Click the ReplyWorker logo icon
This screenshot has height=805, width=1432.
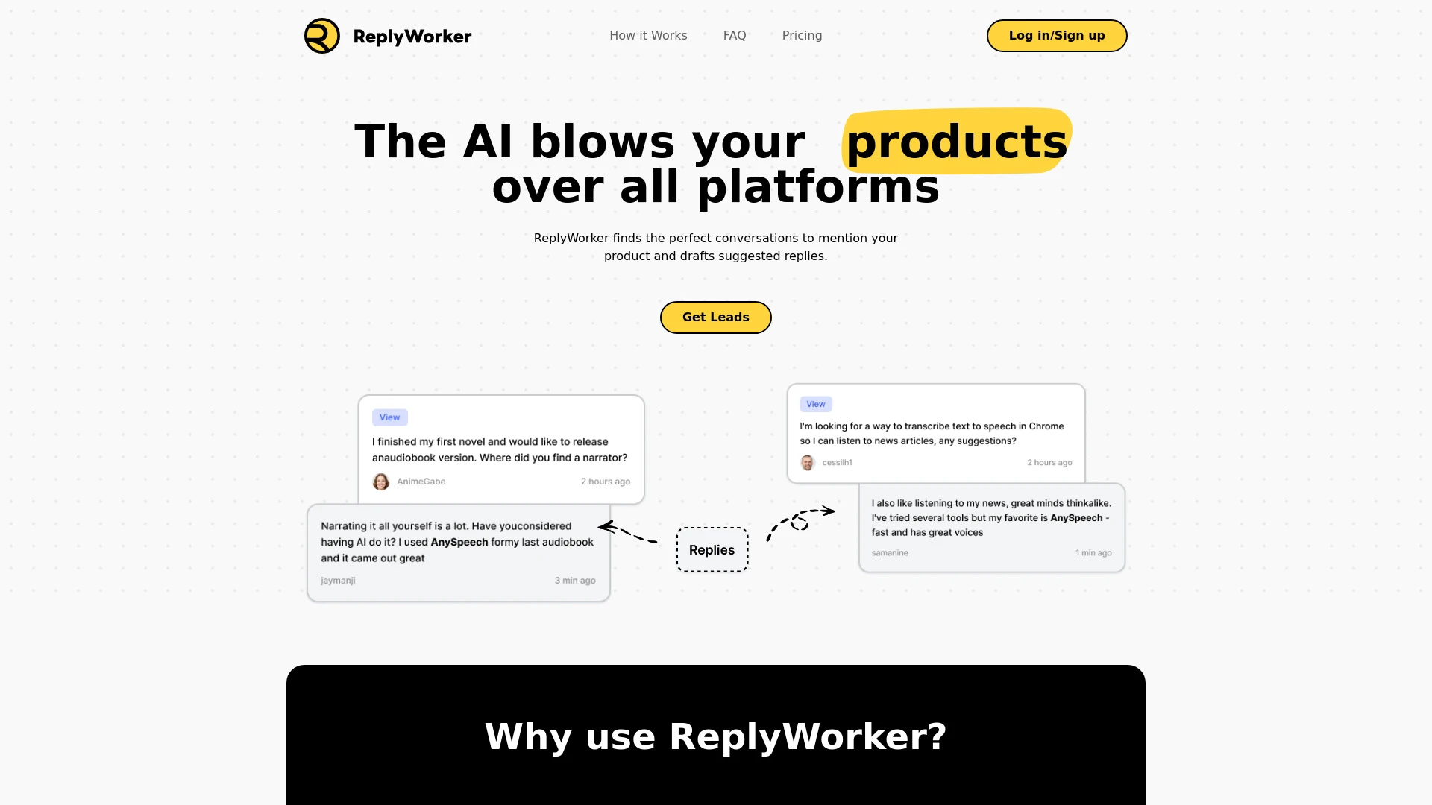point(321,35)
